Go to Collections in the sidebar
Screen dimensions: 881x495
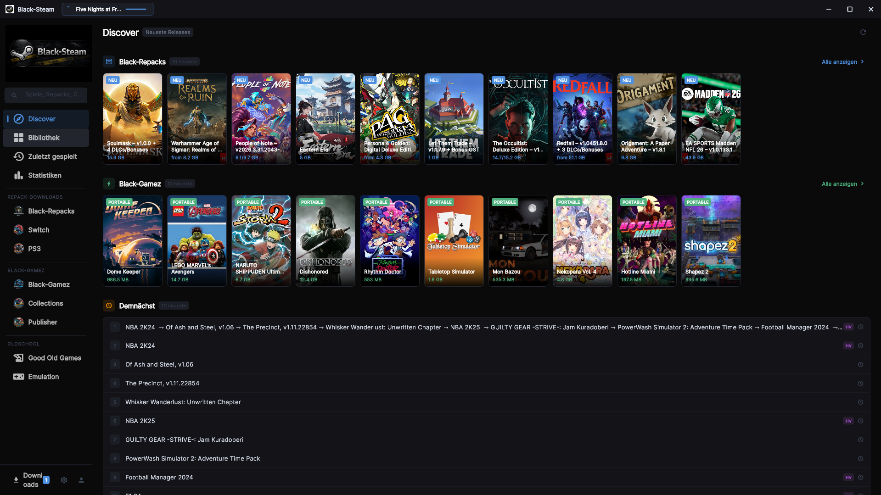coord(46,303)
